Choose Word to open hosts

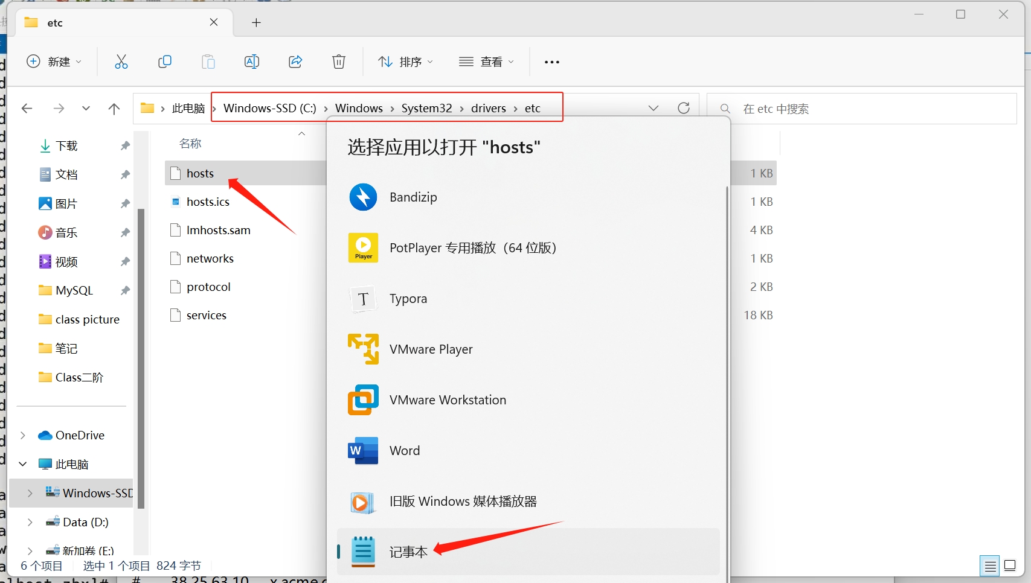click(x=528, y=451)
